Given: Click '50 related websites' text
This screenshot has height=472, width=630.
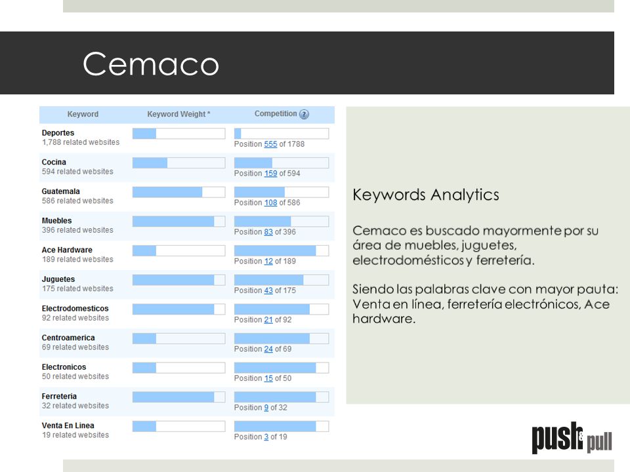Looking at the screenshot, I should tap(75, 377).
